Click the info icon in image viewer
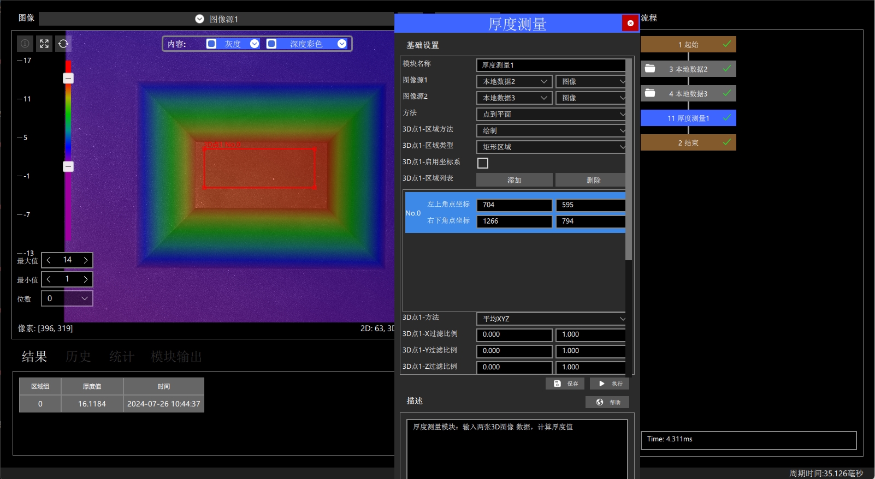The height and width of the screenshot is (479, 875). [x=25, y=44]
